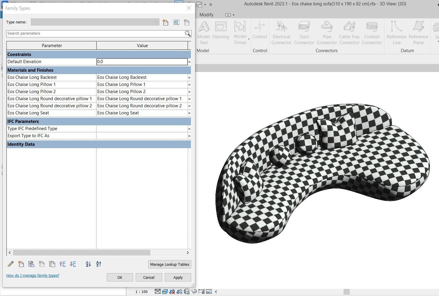The image size is (439, 296).
Task: Click the Visual Style icon in view bar
Action: click(x=165, y=292)
